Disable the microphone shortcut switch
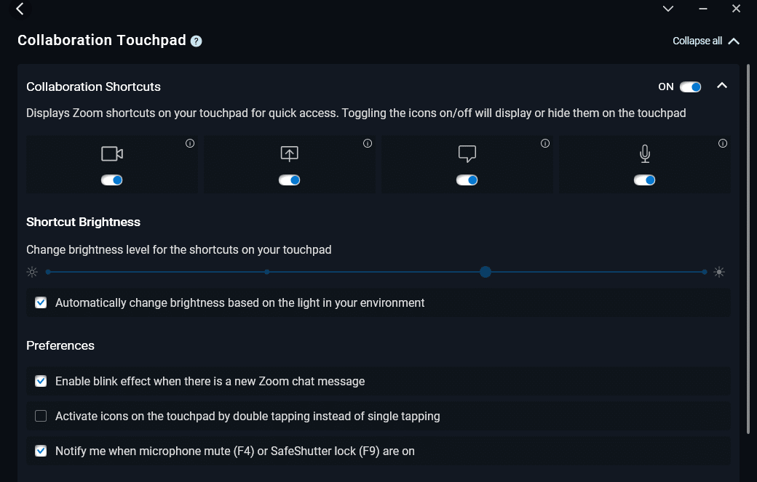757x482 pixels. [644, 180]
